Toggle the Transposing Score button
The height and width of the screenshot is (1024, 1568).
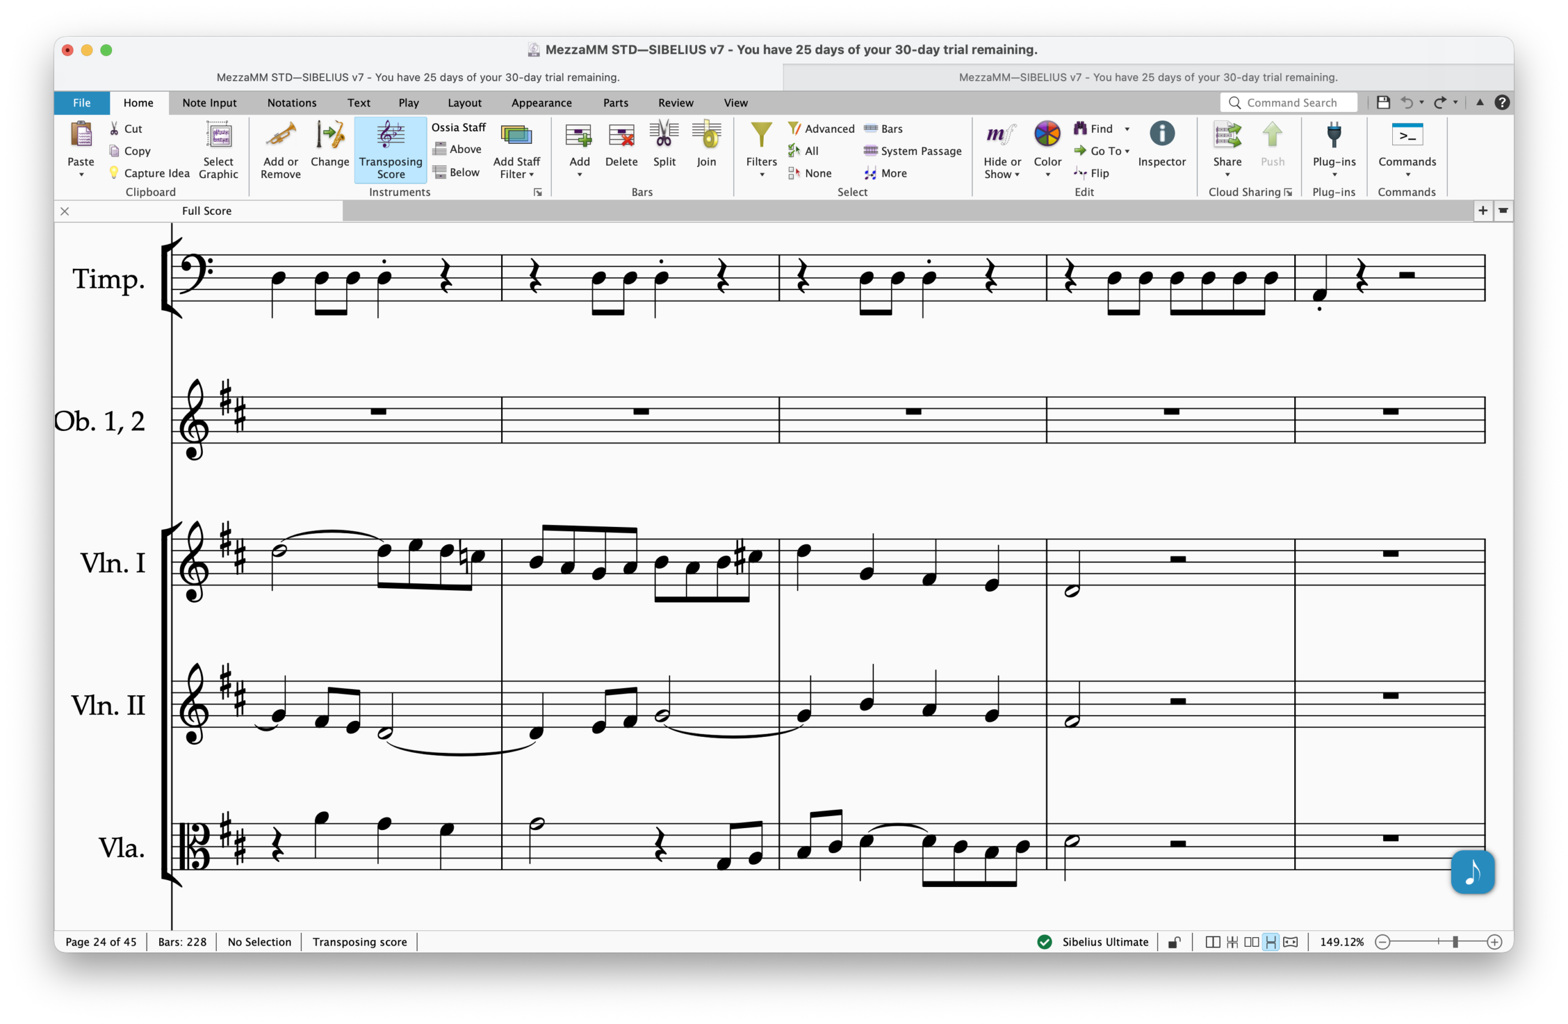pyautogui.click(x=391, y=150)
